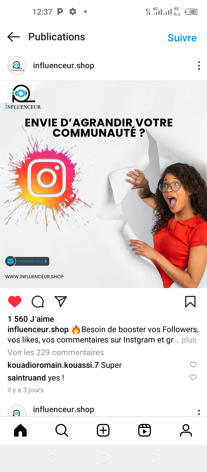Open the influenceur.shop profile avatar in the post header

tap(17, 66)
